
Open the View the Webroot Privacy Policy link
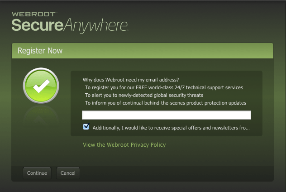pyautogui.click(x=124, y=145)
